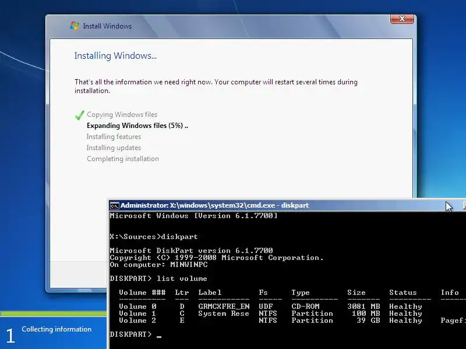The image size is (466, 349).
Task: Click the 'System Rese' volume label
Action: click(224, 314)
